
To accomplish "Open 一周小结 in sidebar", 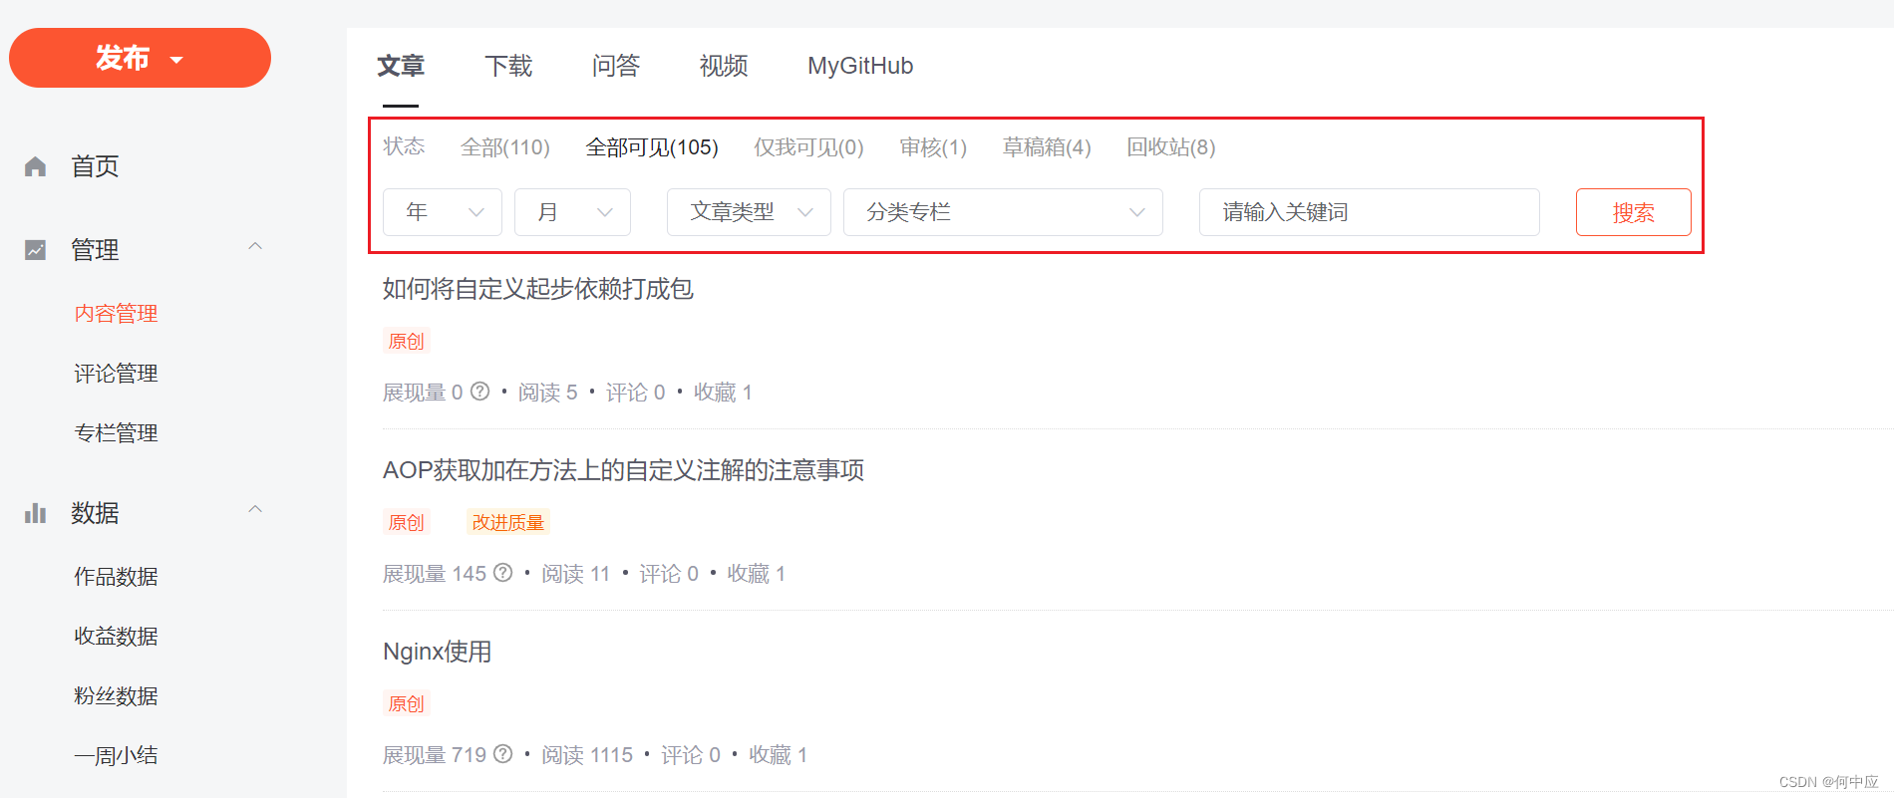I will [x=116, y=756].
